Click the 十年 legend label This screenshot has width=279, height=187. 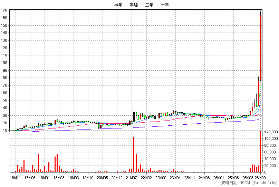[x=165, y=5]
